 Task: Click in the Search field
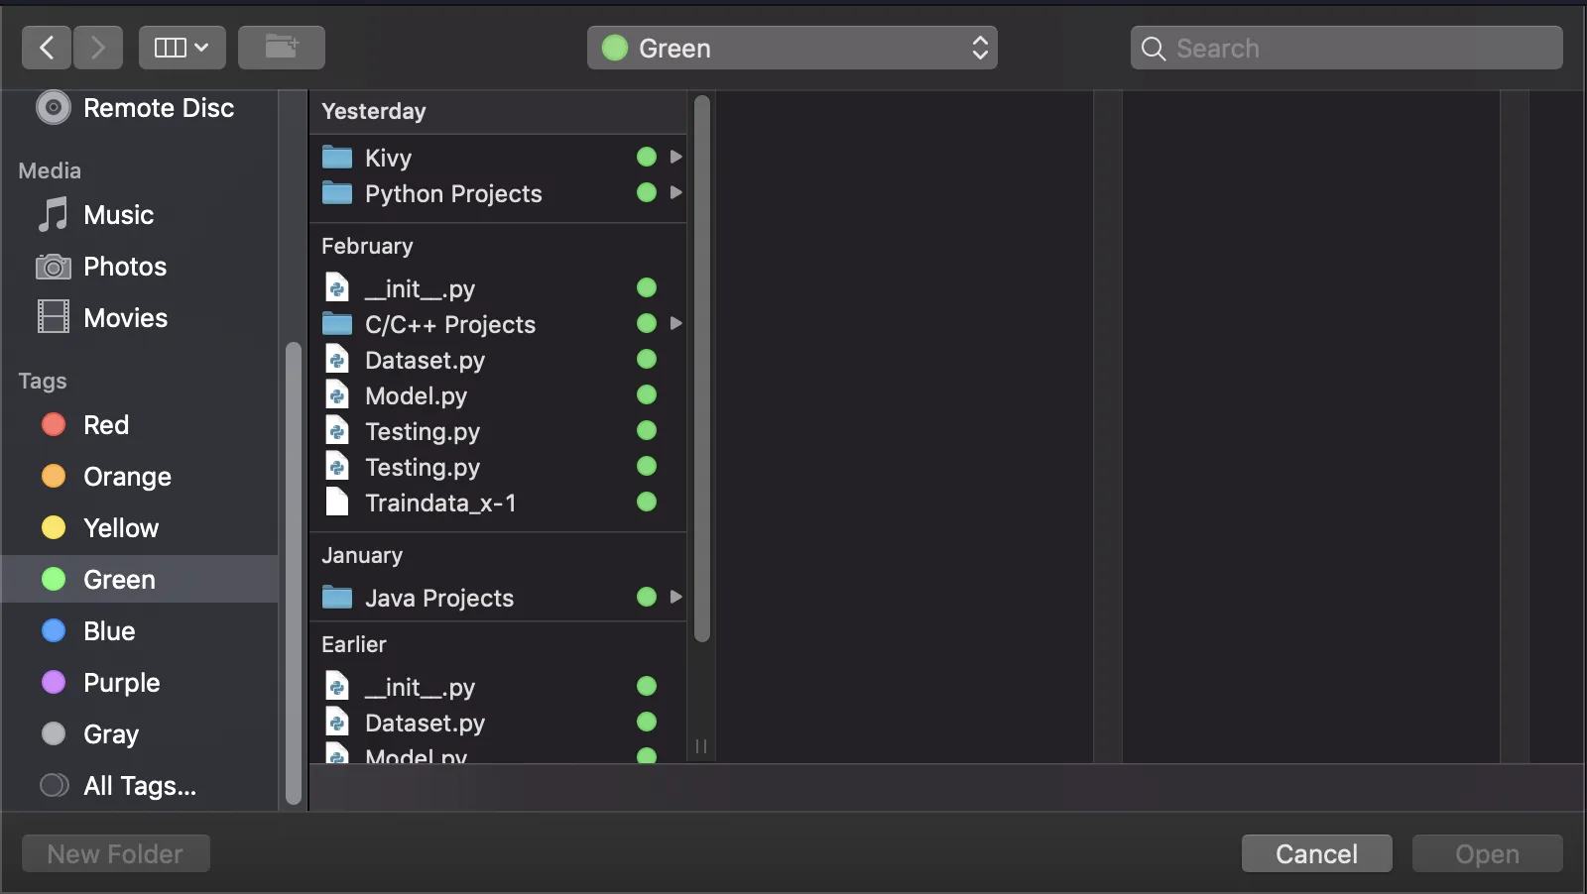click(x=1346, y=48)
